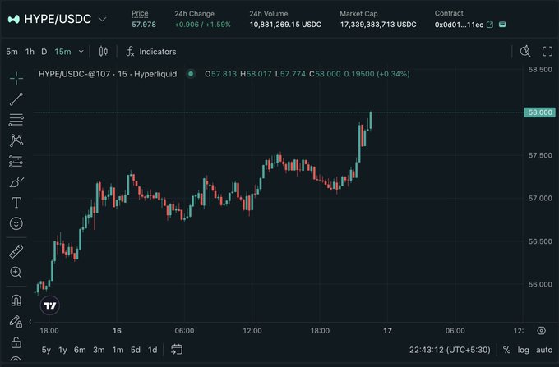Click the price value 57.978
Image resolution: width=559 pixels, height=367 pixels.
[x=144, y=25]
